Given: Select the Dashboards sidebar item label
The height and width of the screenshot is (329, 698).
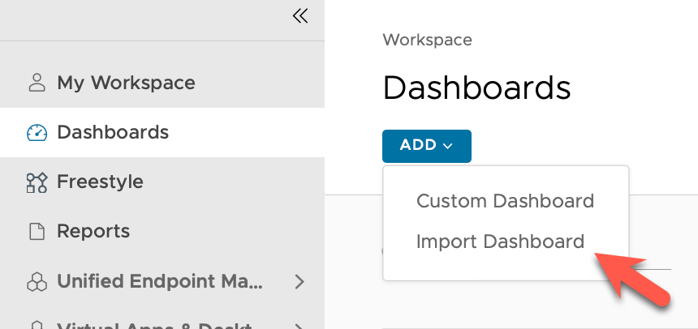Looking at the screenshot, I should click(x=113, y=132).
